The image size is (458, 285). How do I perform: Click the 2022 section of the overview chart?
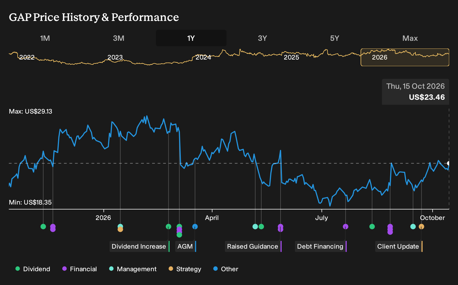click(27, 57)
